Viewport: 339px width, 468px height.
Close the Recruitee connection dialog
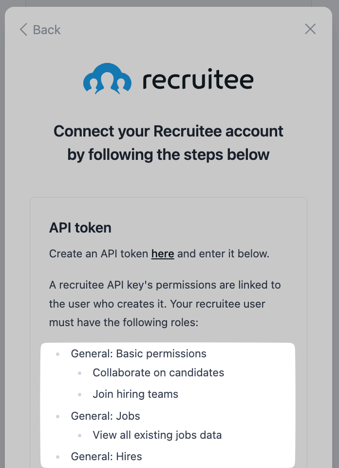(x=310, y=29)
